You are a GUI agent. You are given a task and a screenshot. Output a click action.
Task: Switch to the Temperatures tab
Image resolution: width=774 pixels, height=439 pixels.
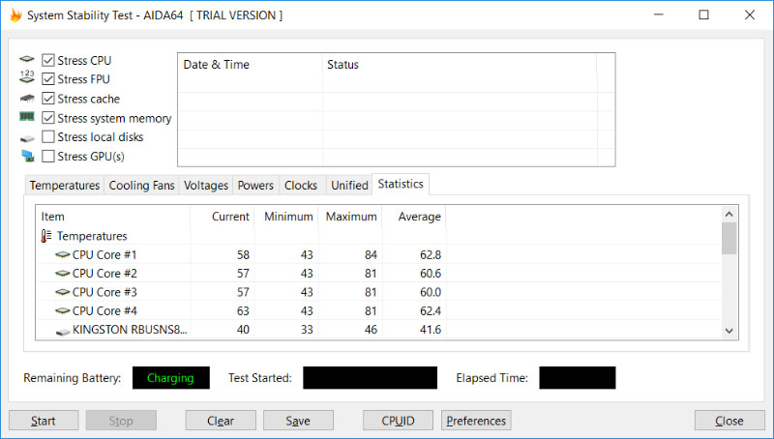click(64, 186)
